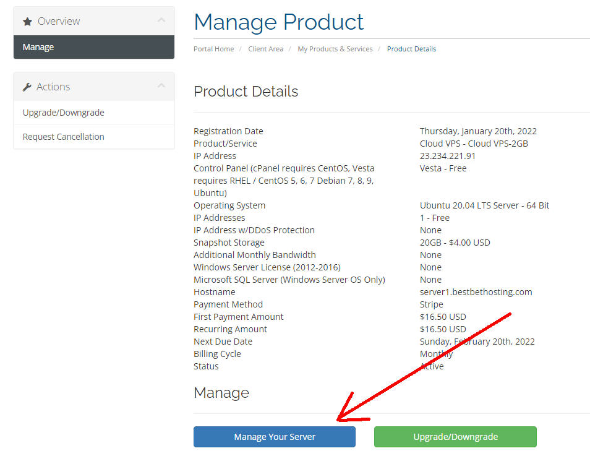Click the Overview panel heading

(59, 22)
